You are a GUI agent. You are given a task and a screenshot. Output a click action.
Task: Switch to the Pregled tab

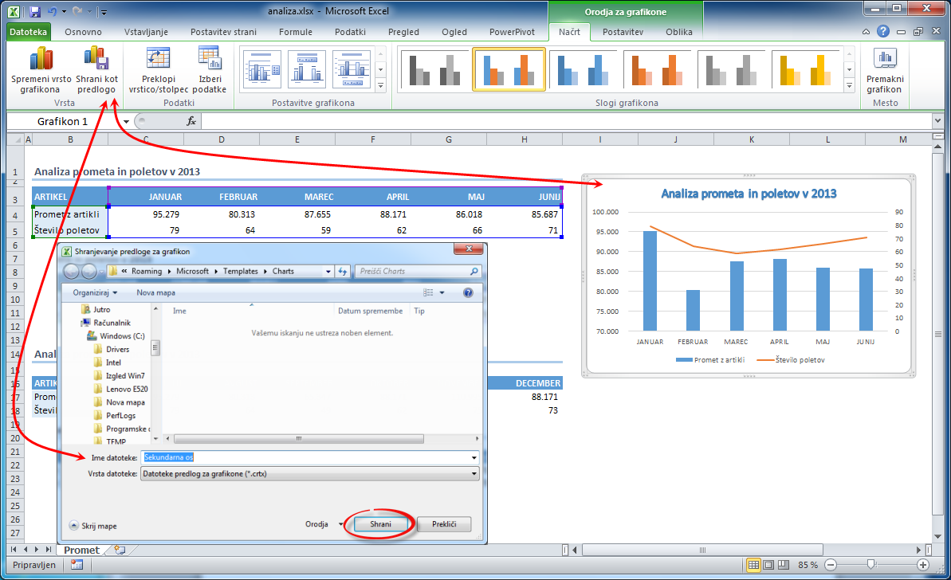point(403,32)
